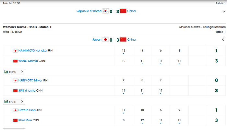
Task: Click China flag next to WANG Manyu
Action: coord(15,61)
